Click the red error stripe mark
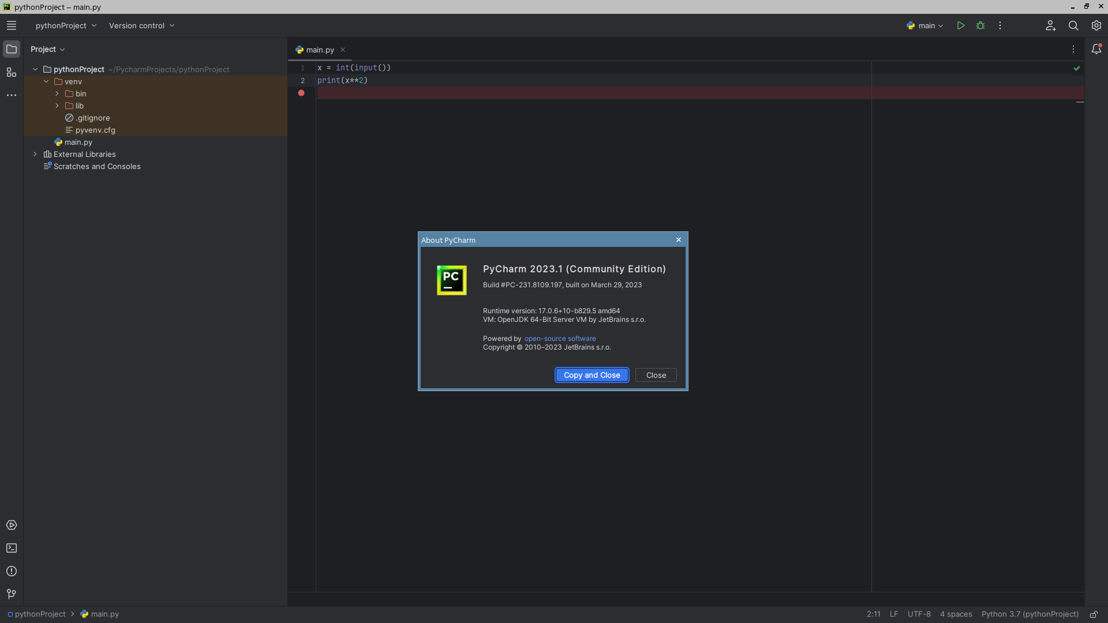The width and height of the screenshot is (1108, 623). click(x=1080, y=102)
